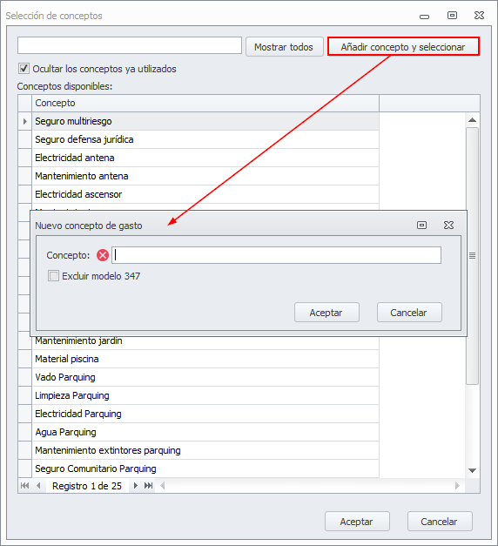Go to next record in navigator

(136, 485)
